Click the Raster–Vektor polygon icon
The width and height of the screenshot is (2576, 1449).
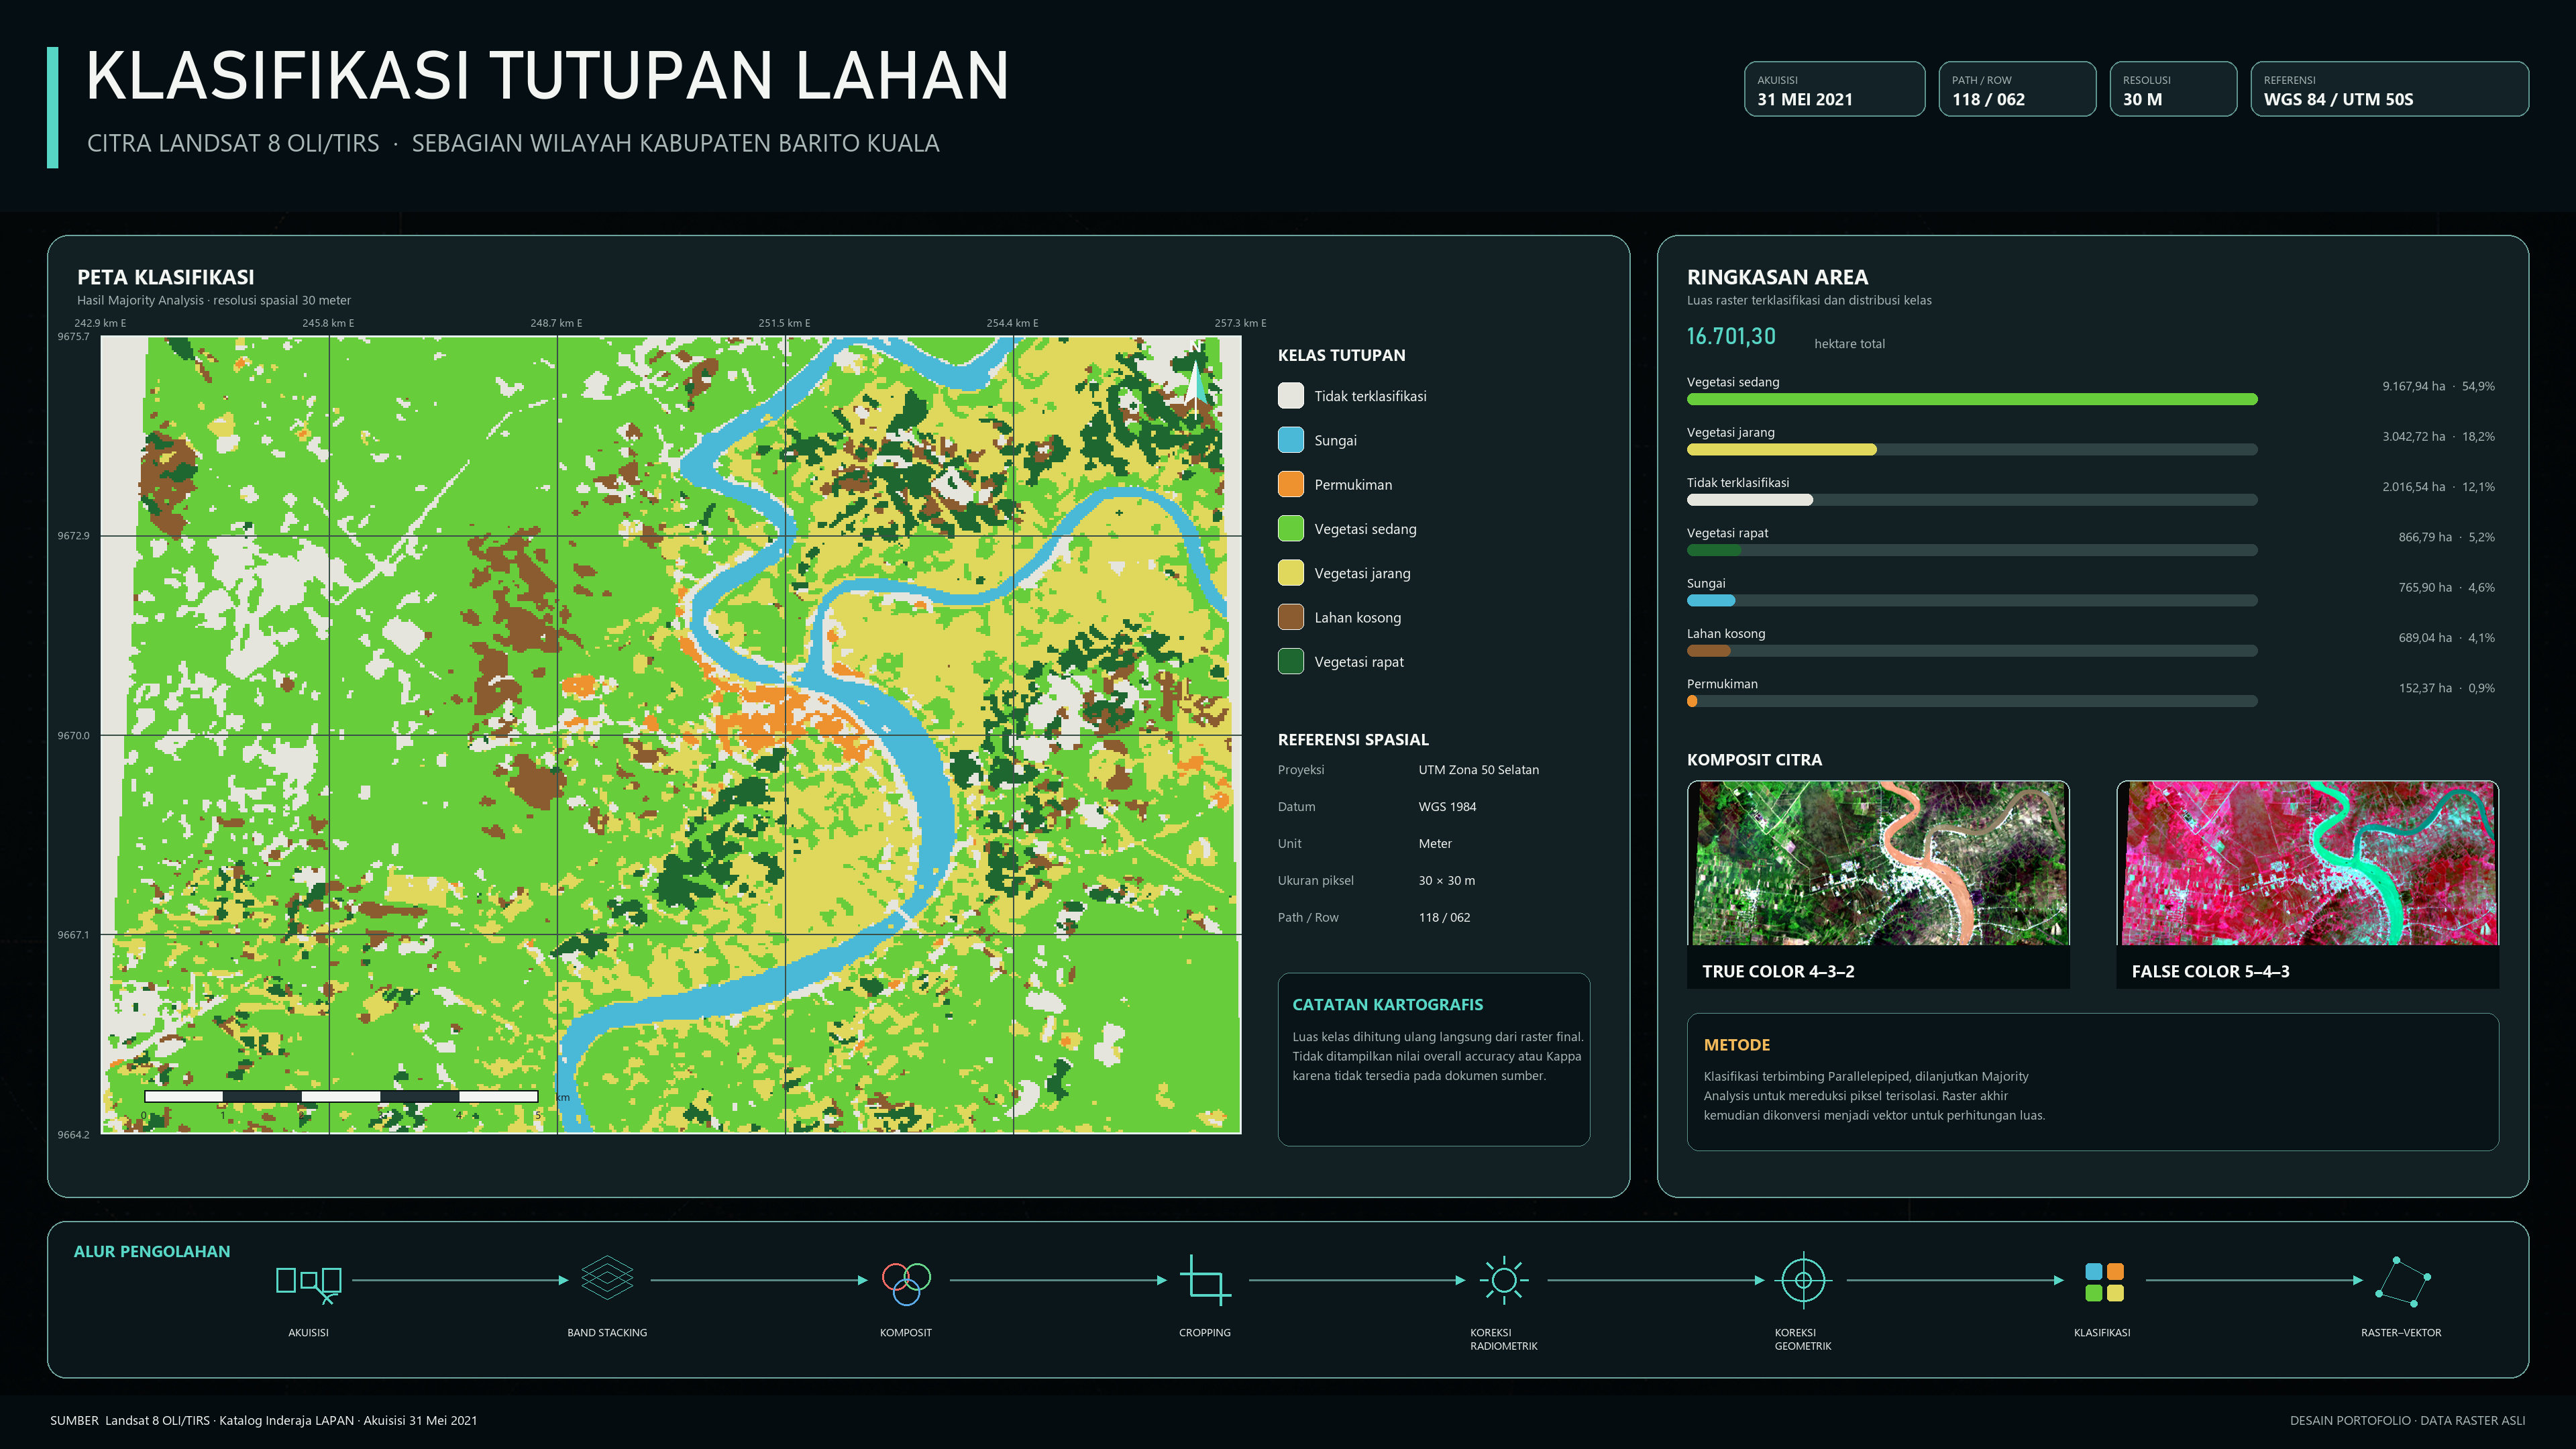2402,1281
